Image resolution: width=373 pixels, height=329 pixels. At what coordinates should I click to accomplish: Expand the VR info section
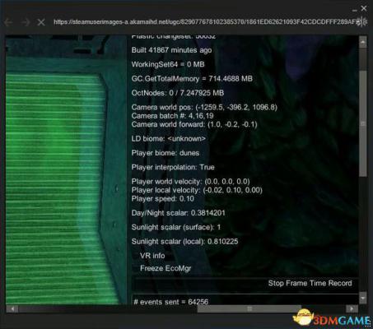pyautogui.click(x=152, y=256)
